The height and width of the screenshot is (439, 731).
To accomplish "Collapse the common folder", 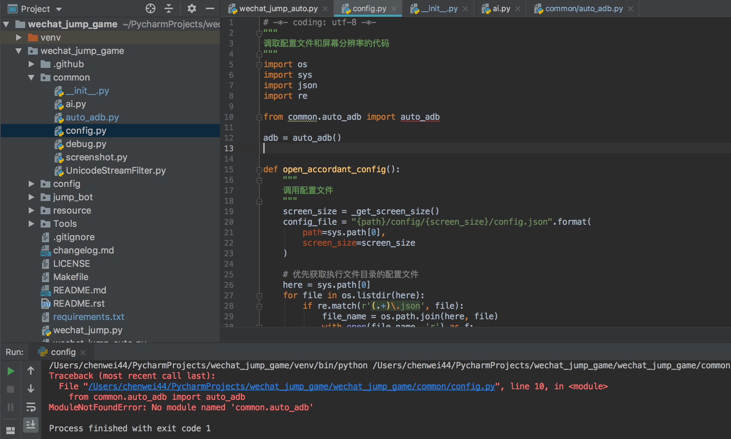I will click(32, 77).
